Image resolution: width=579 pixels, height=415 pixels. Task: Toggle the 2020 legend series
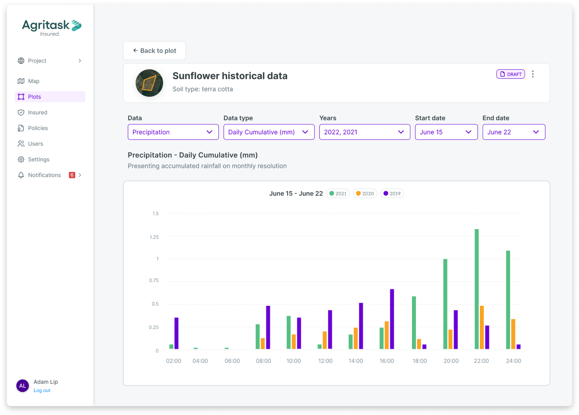(365, 194)
